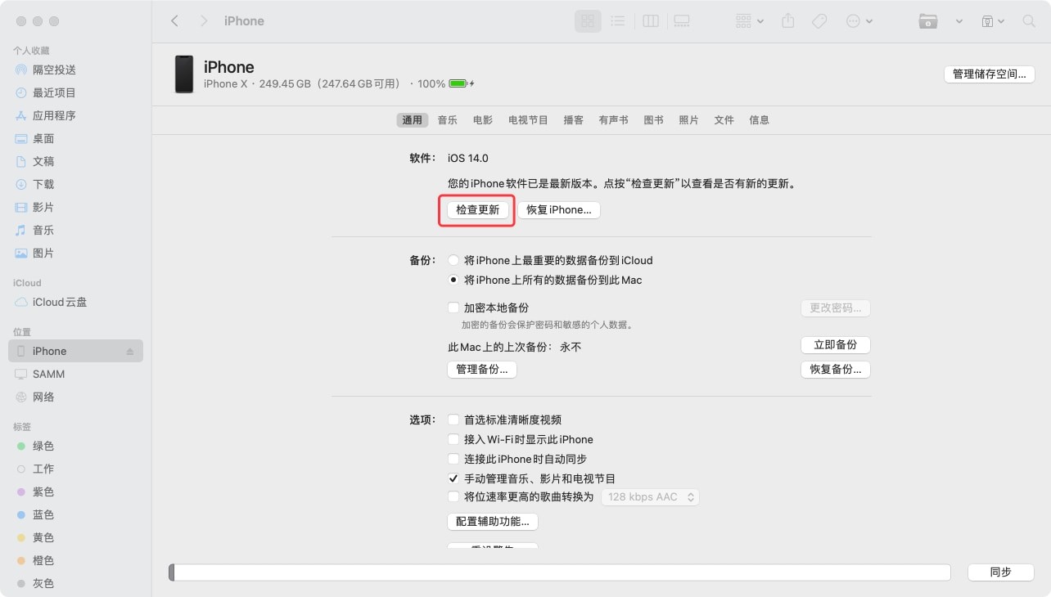This screenshot has width=1051, height=597.
Task: Switch Finder to column view
Action: pos(651,21)
